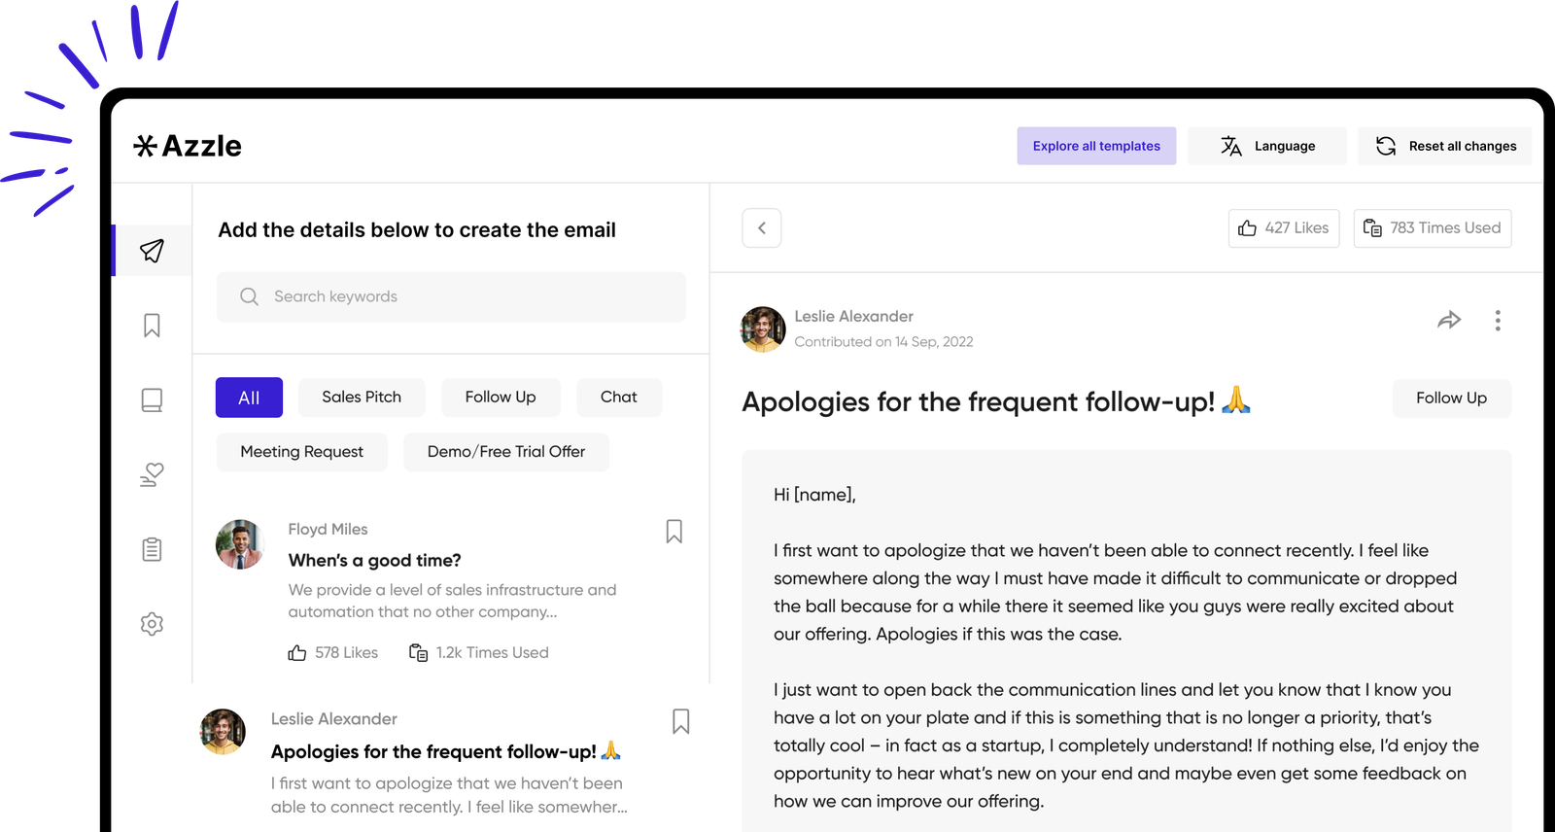
Task: Go back using the chevron button
Action: (762, 228)
